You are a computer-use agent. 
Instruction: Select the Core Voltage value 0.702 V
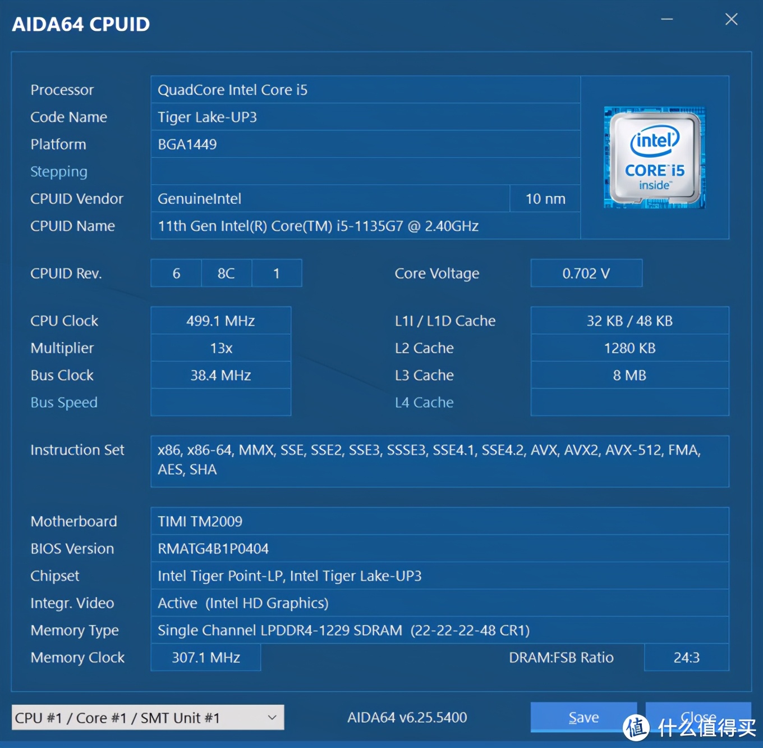click(586, 273)
